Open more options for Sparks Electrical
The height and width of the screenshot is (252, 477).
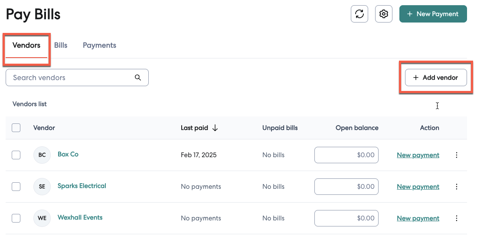456,187
